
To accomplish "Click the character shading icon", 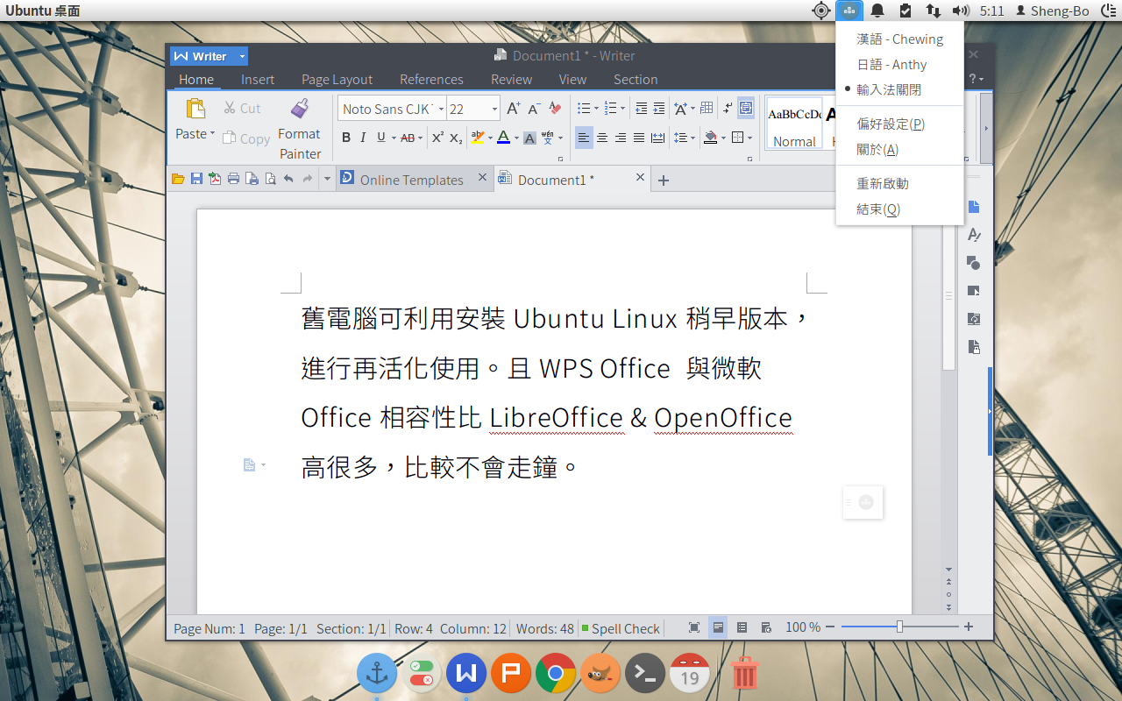I will coord(529,138).
